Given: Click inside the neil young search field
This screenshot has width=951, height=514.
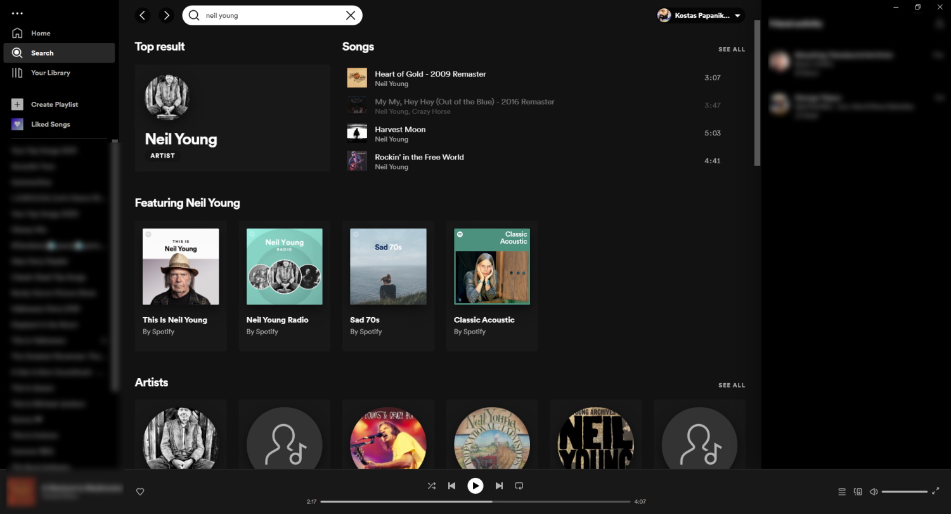Looking at the screenshot, I should (x=273, y=15).
